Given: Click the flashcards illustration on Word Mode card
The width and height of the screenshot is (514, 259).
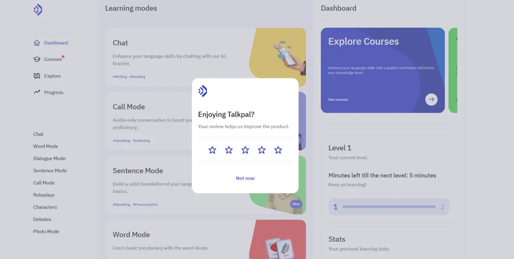Looking at the screenshot, I should click(279, 249).
